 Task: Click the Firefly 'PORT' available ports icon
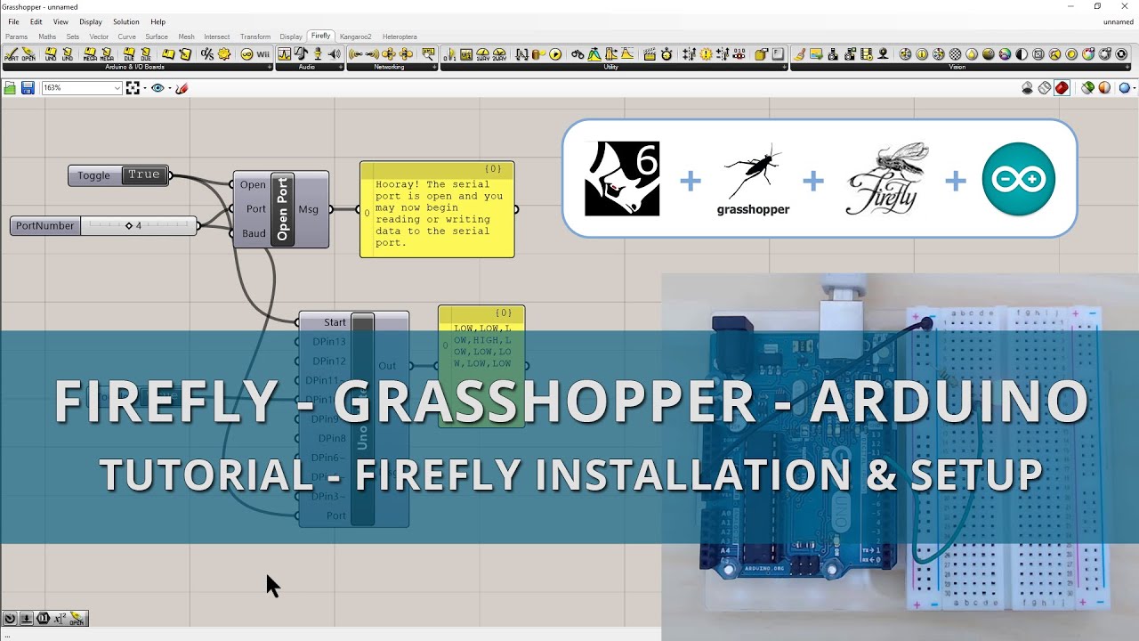[11, 54]
